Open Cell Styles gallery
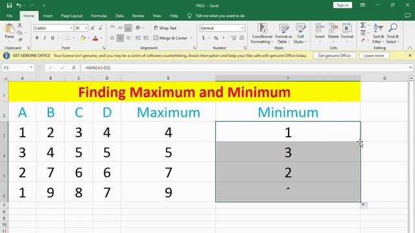 (x=300, y=34)
